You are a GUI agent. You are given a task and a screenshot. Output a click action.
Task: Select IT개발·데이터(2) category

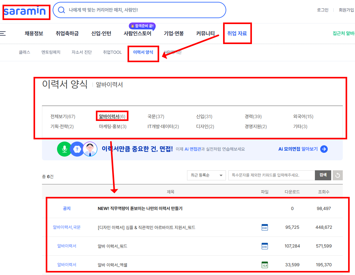pos(163,127)
